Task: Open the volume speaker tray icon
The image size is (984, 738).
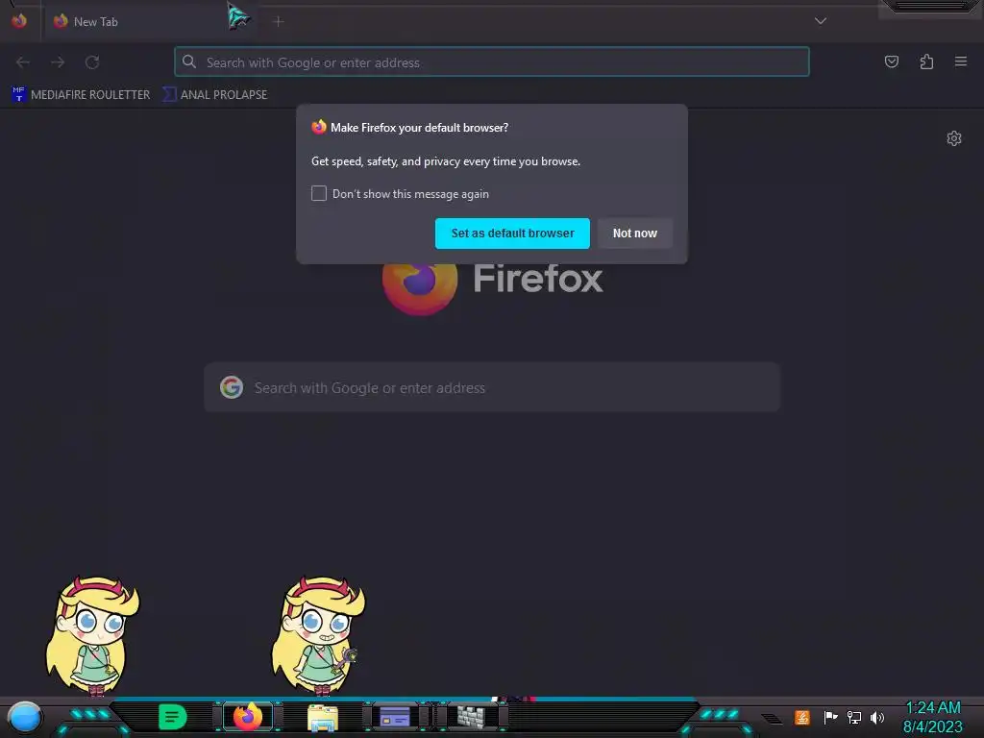Action: coord(876,717)
